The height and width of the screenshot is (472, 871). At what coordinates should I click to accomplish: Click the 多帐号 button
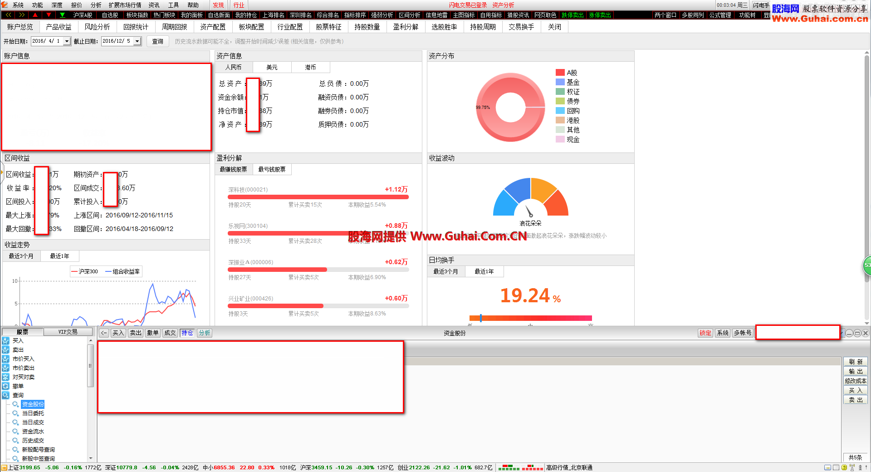point(743,333)
